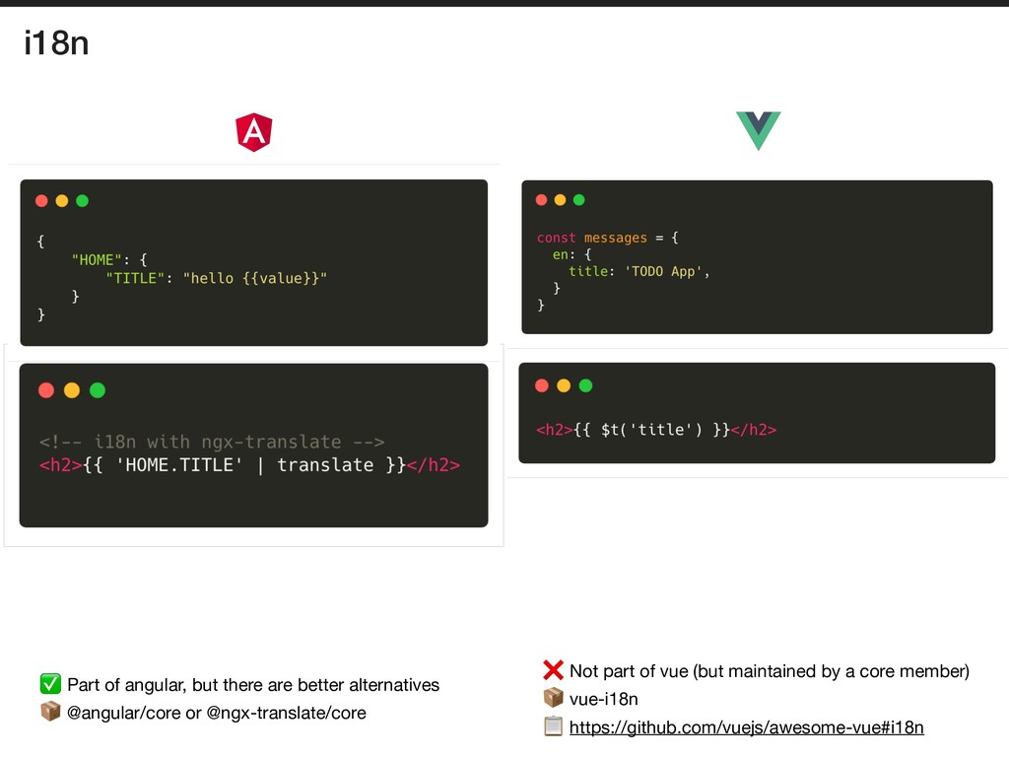Viewport: 1009px width, 757px height.
Task: Click yellow dot in ngx-translate code window
Action: tap(72, 390)
